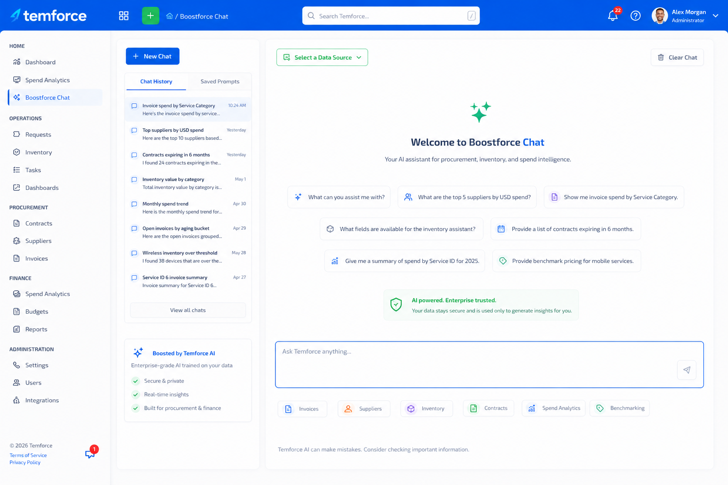
Task: Click 'Boostforce Chat' breadcrumb text
Action: 204,16
